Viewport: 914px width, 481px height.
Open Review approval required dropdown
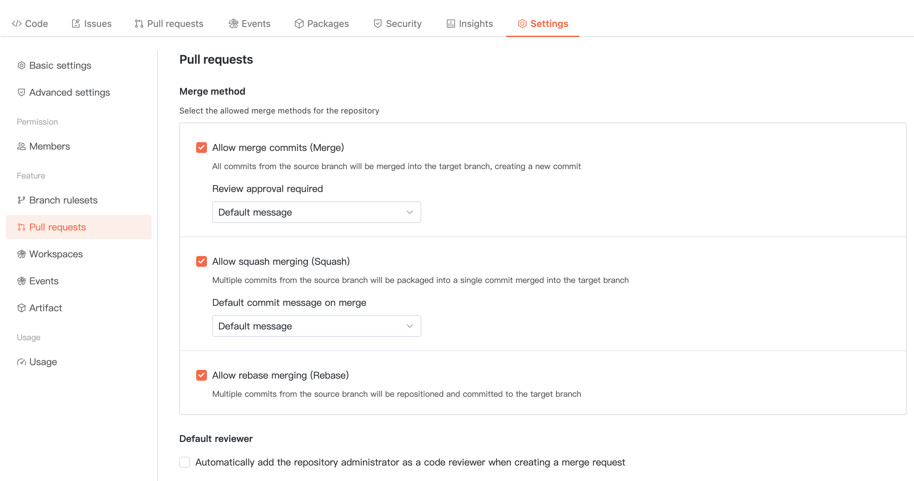(316, 213)
